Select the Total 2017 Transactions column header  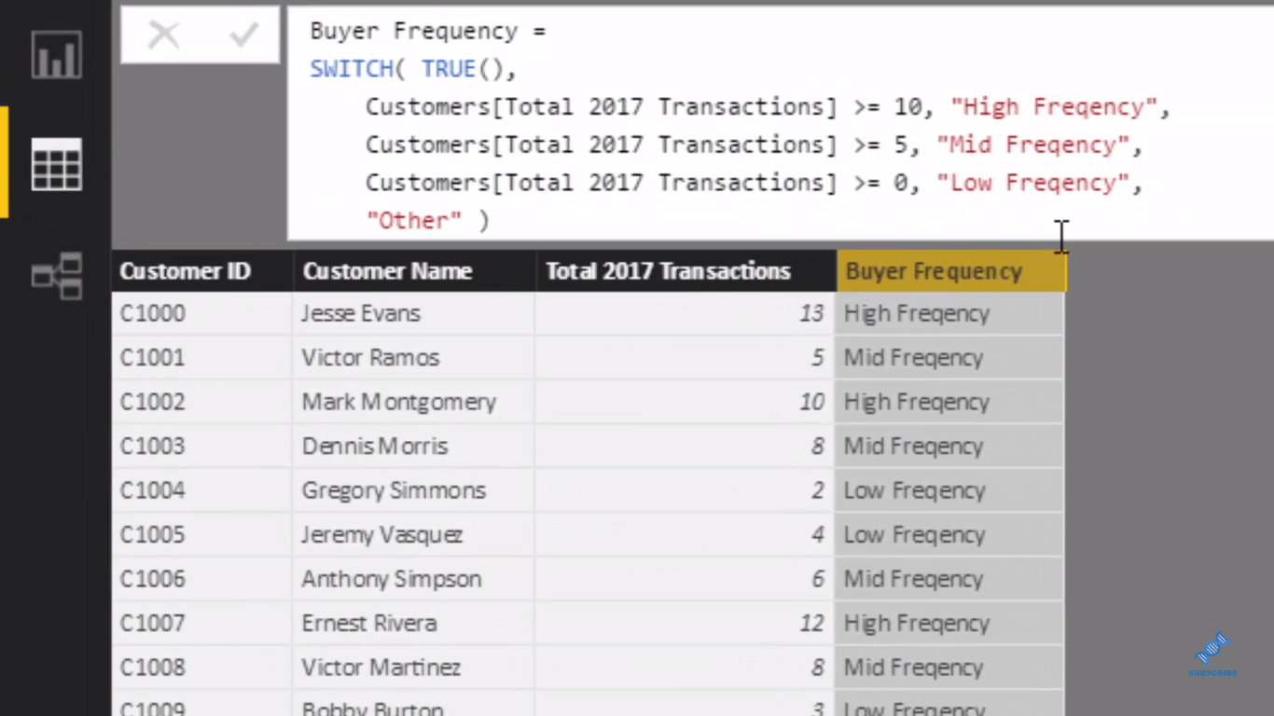(685, 271)
